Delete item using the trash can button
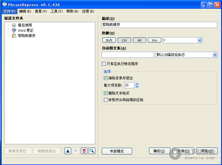Viewport: 222px width, 165px height. pyautogui.click(x=84, y=151)
